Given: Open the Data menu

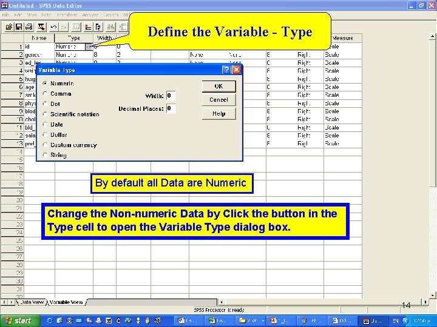Looking at the screenshot, I should 46,15.
